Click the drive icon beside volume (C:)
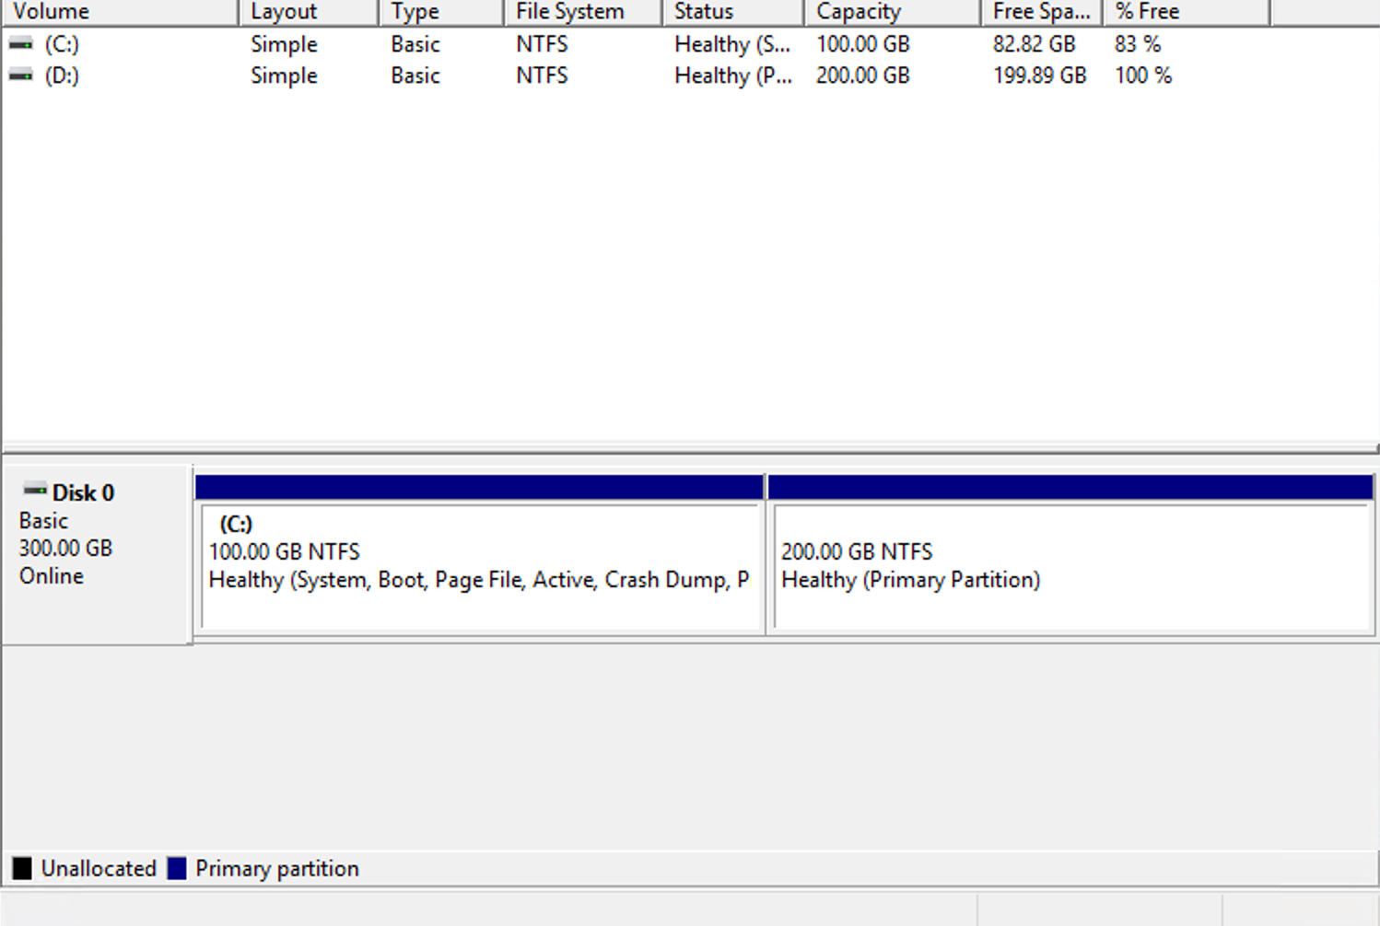This screenshot has height=926, width=1380. coord(21,43)
